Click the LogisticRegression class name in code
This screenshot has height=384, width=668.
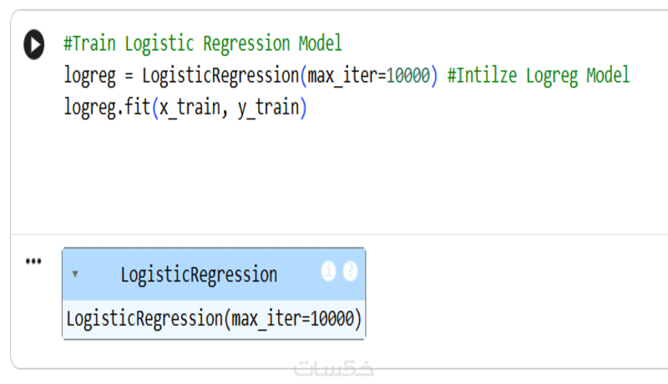pos(219,75)
